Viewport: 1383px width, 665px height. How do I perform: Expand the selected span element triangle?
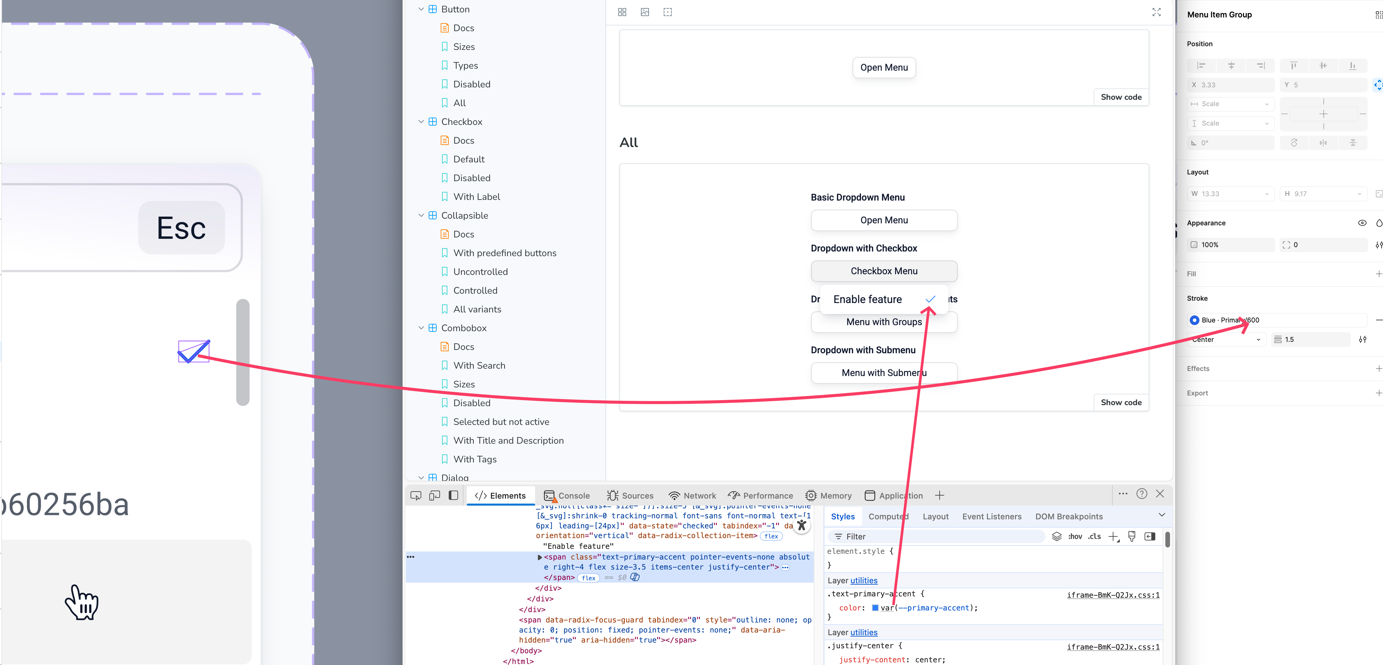(539, 557)
